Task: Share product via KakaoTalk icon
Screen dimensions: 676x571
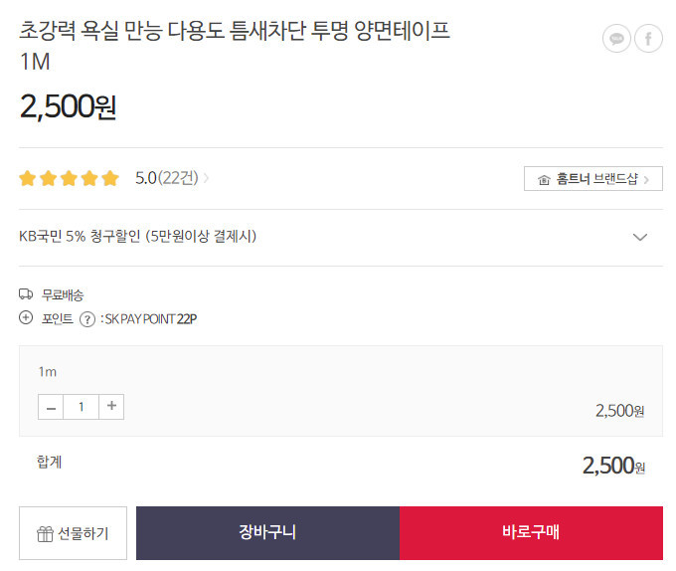Action: click(616, 39)
